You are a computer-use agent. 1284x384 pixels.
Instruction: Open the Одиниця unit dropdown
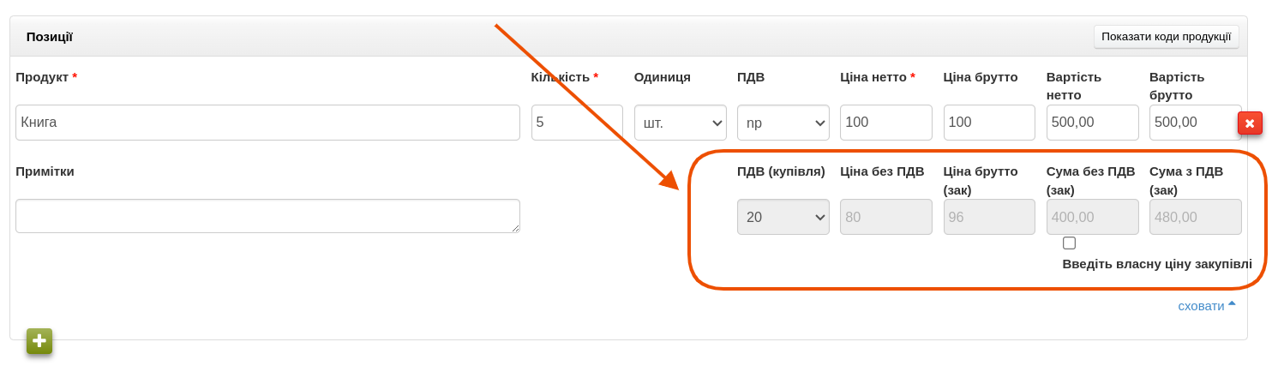[680, 123]
